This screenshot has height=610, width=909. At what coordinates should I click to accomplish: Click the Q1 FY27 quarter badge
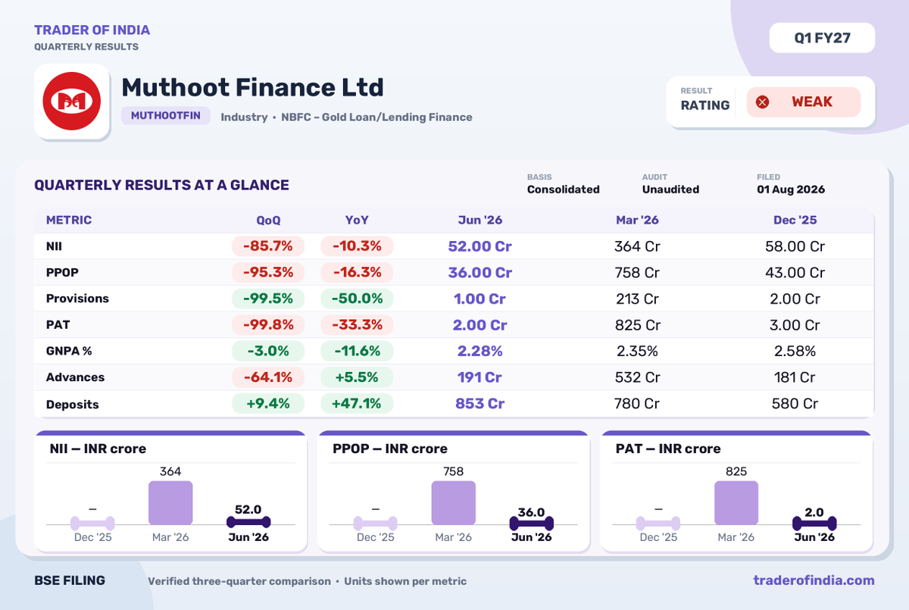[822, 38]
